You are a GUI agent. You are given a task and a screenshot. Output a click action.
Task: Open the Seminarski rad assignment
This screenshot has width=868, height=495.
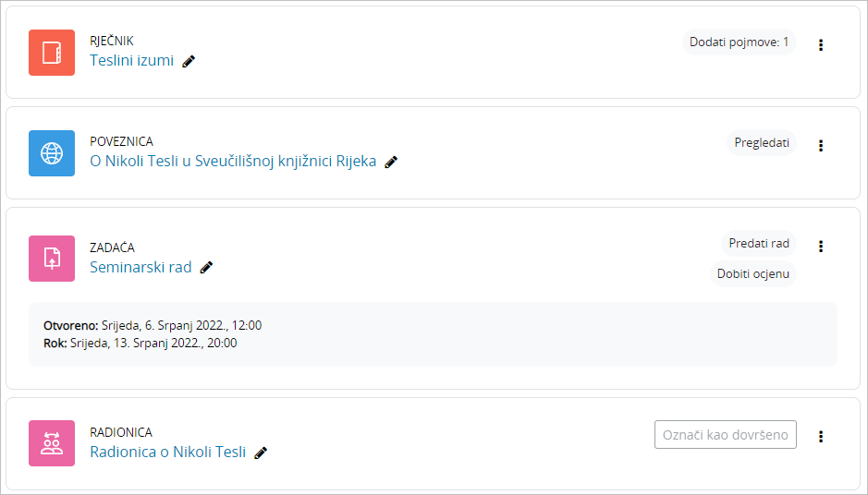141,267
